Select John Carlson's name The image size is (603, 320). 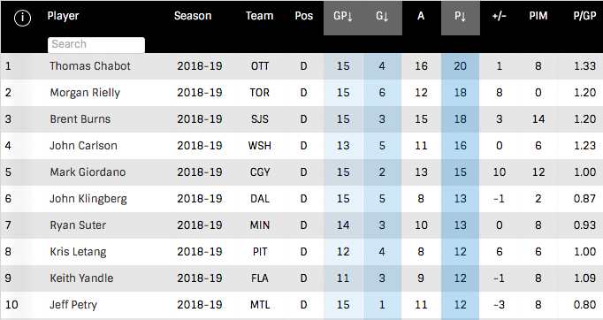83,146
